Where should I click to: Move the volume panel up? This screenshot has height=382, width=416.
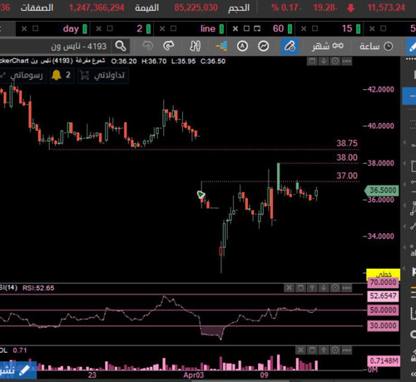pos(324,350)
